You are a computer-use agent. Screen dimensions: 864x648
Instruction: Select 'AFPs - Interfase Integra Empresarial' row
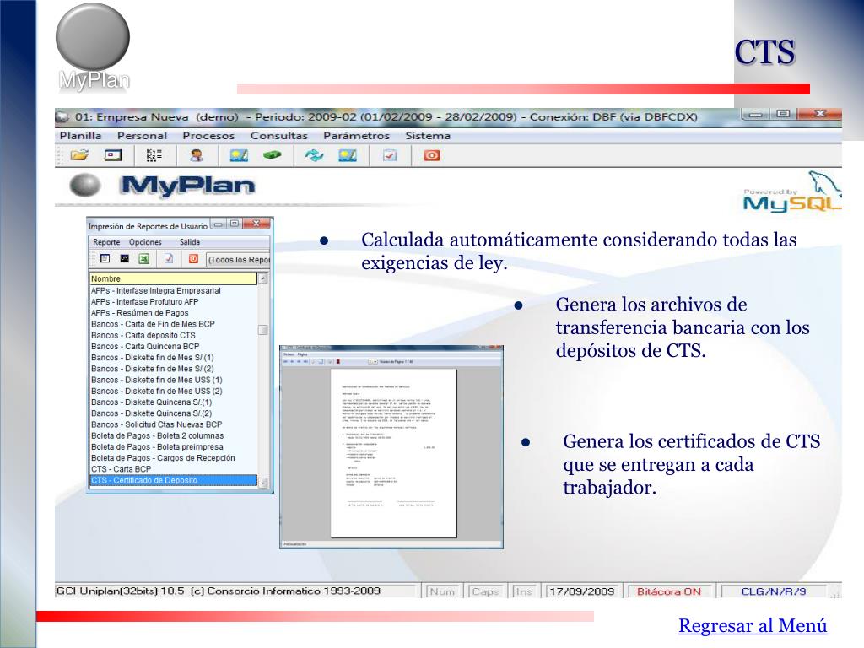(x=173, y=290)
